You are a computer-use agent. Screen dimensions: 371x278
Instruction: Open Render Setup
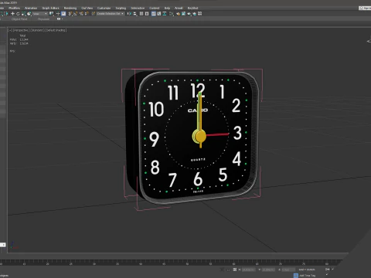tap(178, 14)
